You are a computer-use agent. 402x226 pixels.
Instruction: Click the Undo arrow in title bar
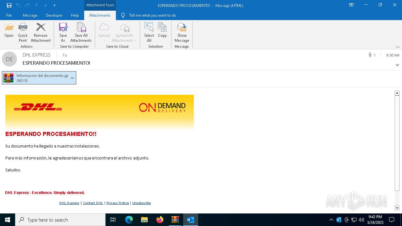click(x=18, y=5)
